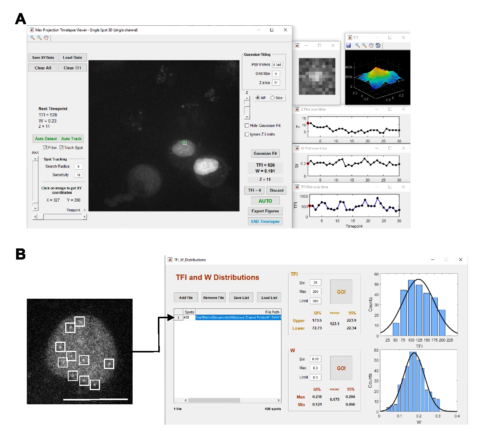Click MAX slider up arrow

click(x=35, y=159)
